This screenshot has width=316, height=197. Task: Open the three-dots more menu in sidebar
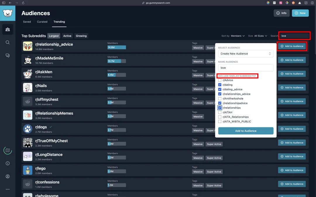pos(8,189)
